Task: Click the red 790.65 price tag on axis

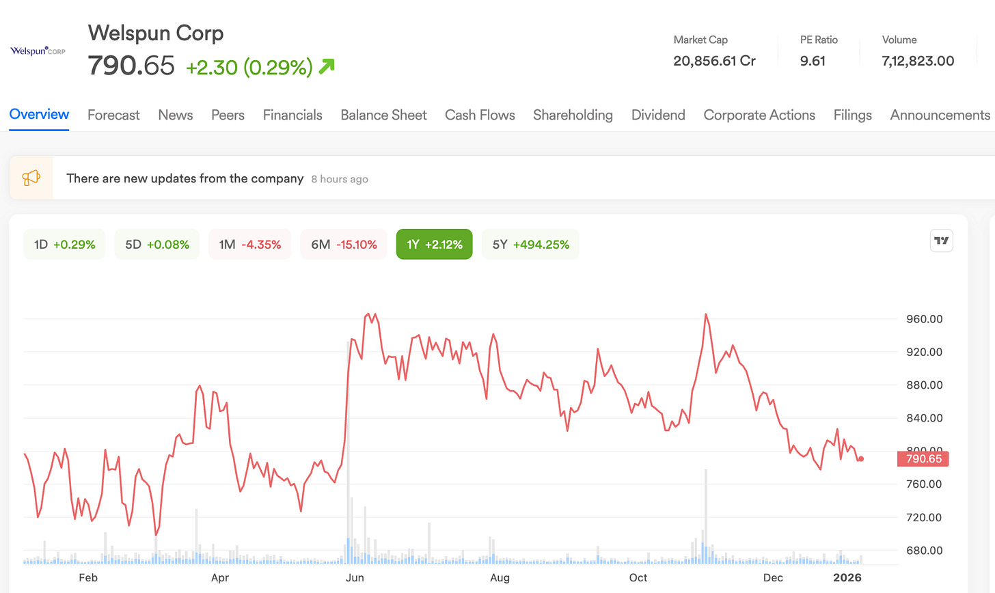Action: [x=923, y=458]
